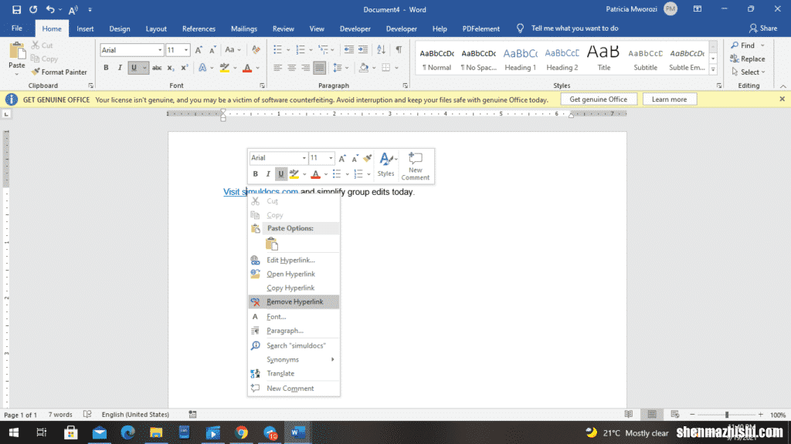Click the Visit simuldocs.com hyperlink
This screenshot has width=791, height=444.
tap(261, 192)
